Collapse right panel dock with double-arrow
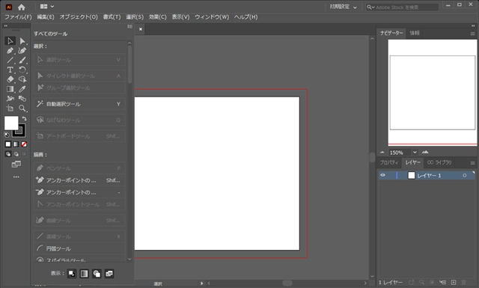Screen dimensions: 479x288 [x=473, y=26]
